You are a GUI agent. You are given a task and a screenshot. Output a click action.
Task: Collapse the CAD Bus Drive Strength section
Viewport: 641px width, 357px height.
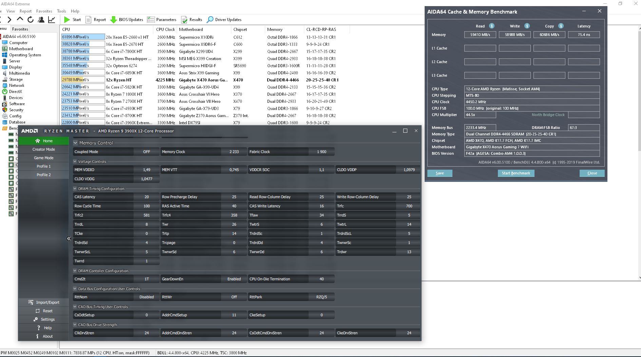pyautogui.click(x=75, y=325)
